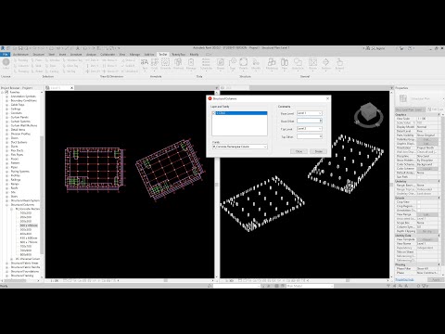Click the Close button in the dialog
Screen dimensions: 445x334
pos(299,151)
